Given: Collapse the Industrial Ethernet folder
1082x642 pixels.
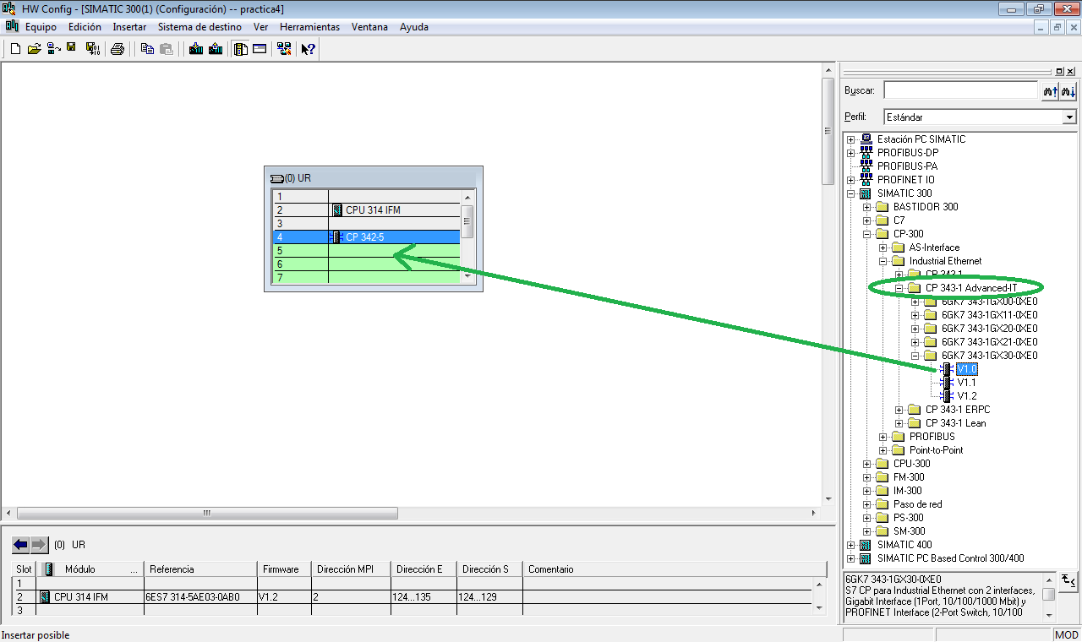Looking at the screenshot, I should click(883, 261).
